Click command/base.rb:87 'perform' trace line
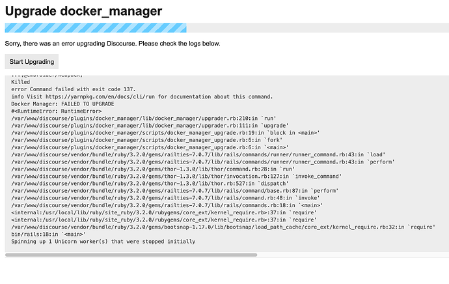Screen dimensions: 449x284 [x=175, y=191]
